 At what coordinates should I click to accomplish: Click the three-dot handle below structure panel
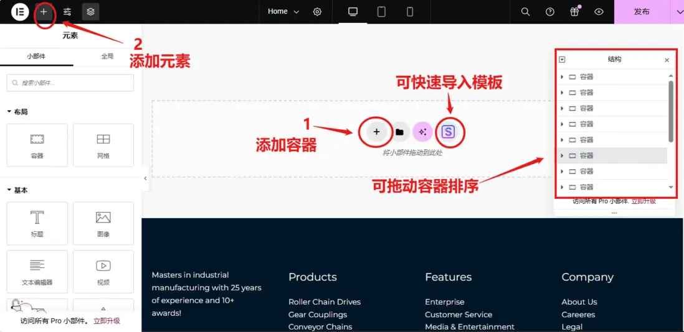(614, 213)
